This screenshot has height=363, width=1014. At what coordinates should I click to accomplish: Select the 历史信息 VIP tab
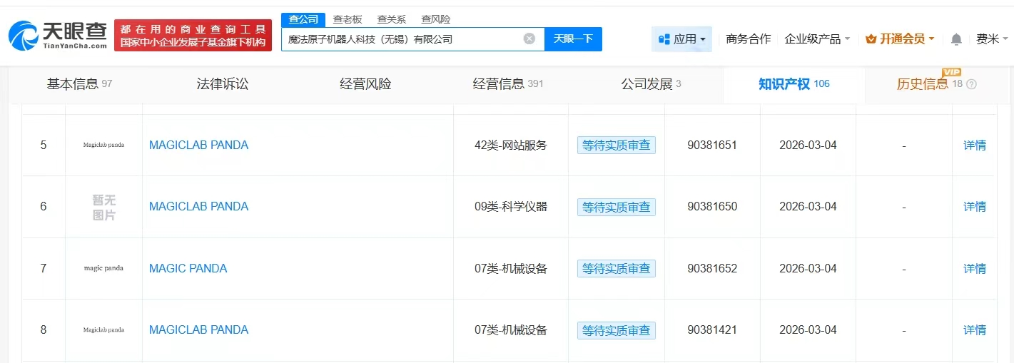tap(936, 84)
